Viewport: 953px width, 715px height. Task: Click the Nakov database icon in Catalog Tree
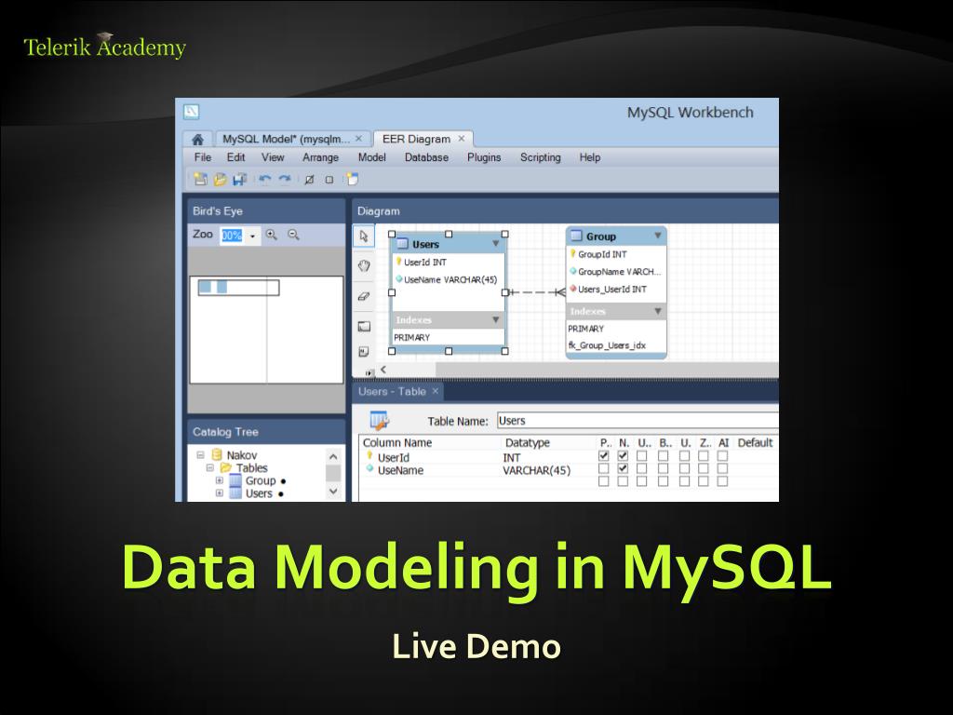pos(216,454)
